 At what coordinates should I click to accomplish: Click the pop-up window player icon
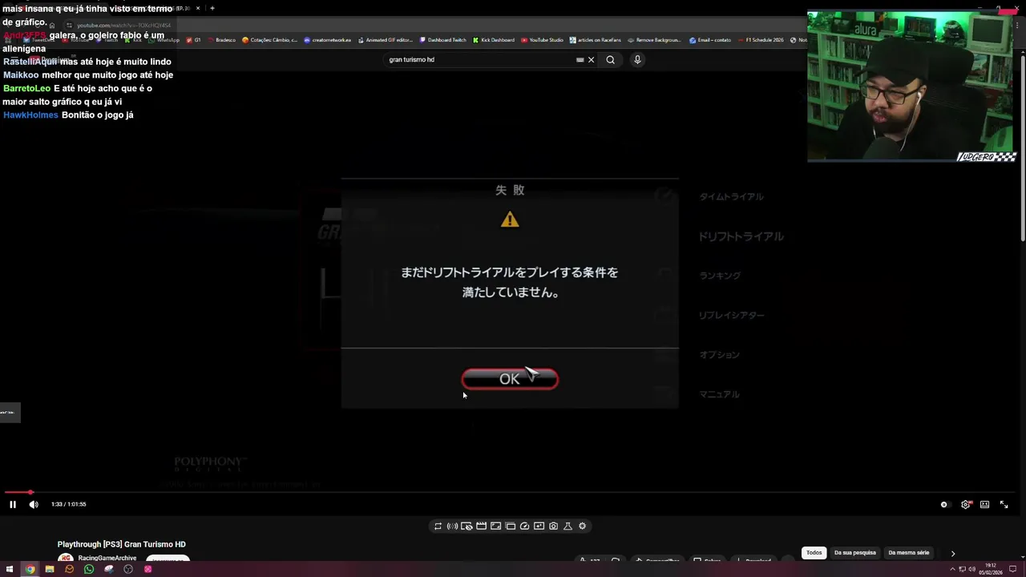(510, 527)
